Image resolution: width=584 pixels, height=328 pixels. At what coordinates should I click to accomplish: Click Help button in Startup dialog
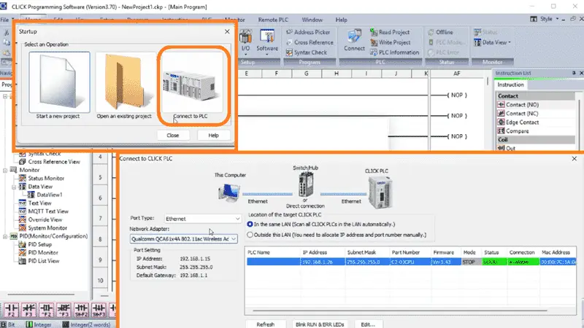pyautogui.click(x=213, y=136)
